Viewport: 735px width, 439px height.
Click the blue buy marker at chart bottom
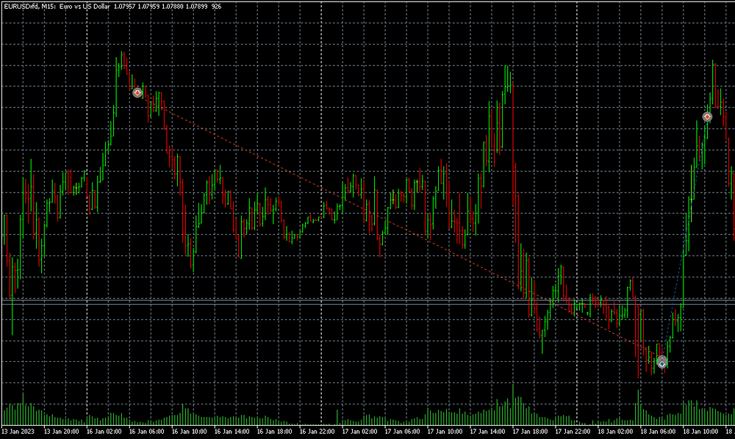click(x=662, y=362)
